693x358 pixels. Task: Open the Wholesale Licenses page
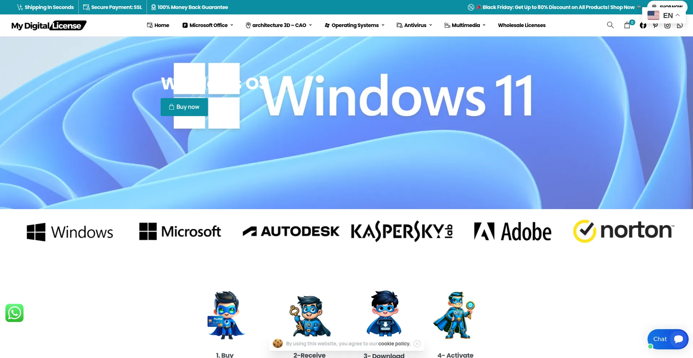tap(522, 25)
